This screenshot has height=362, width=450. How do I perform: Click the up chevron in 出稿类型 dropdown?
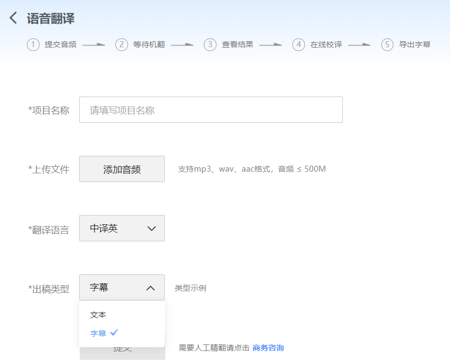pos(151,288)
